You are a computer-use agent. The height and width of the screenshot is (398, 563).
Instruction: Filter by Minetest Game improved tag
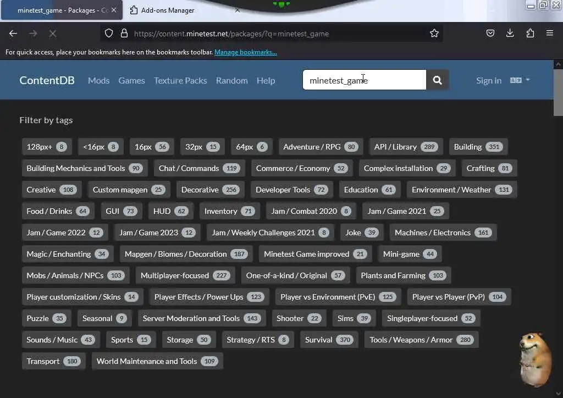pos(316,254)
